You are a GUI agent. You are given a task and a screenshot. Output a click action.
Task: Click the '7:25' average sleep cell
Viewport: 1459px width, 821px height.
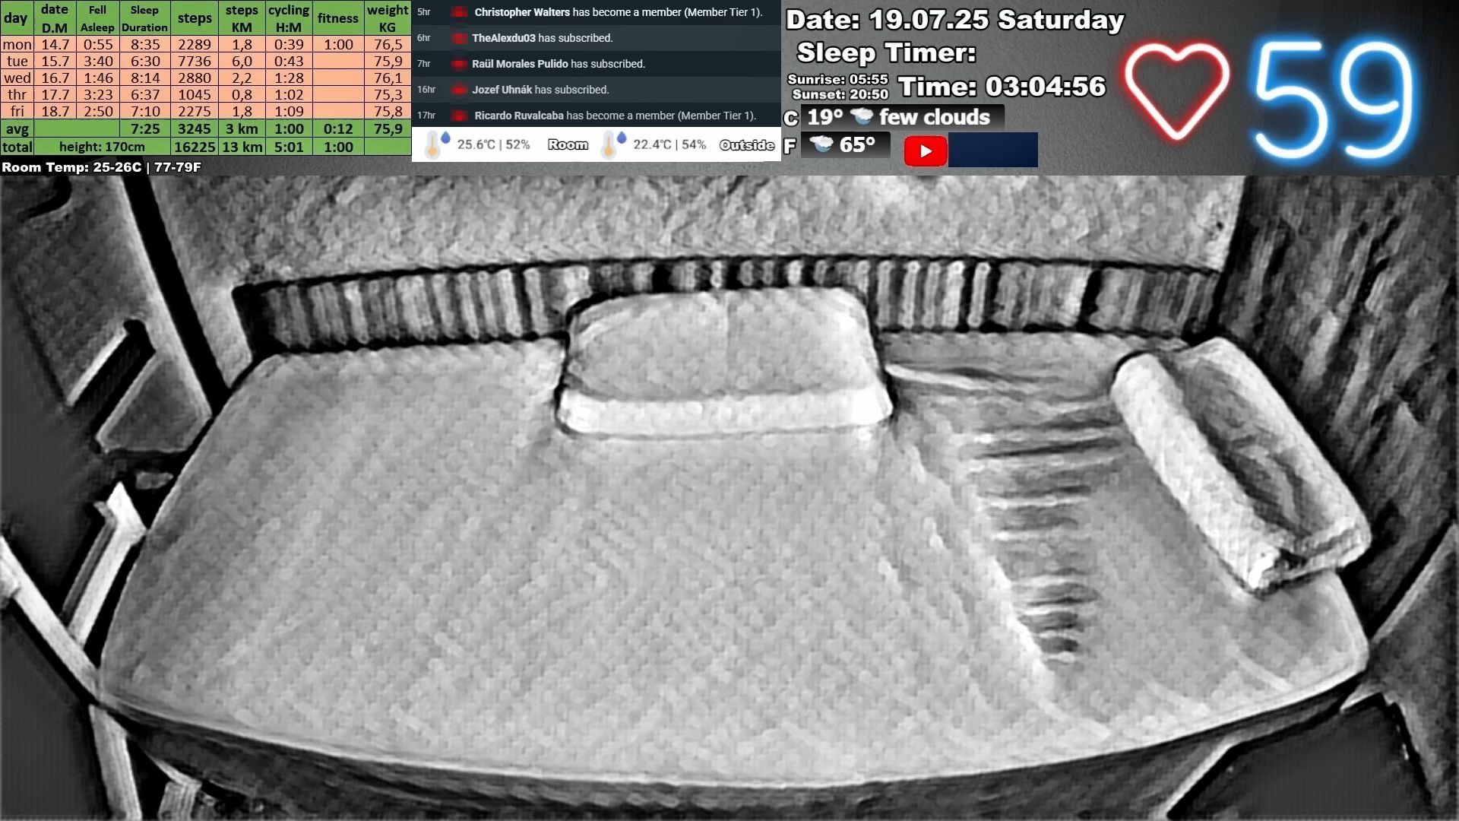tap(145, 128)
